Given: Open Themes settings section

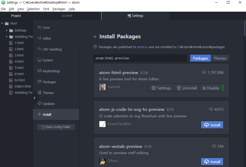Looking at the screenshot, I should tap(56, 93).
